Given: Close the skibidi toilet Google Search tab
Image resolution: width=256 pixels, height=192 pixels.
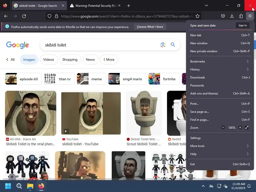Looking at the screenshot, I should point(63,5).
